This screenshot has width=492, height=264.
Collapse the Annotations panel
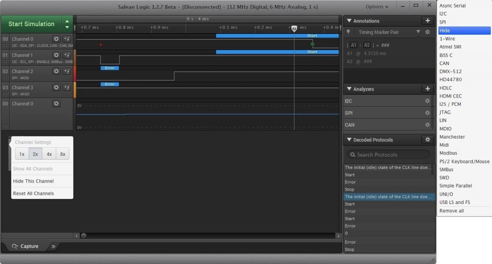click(349, 21)
